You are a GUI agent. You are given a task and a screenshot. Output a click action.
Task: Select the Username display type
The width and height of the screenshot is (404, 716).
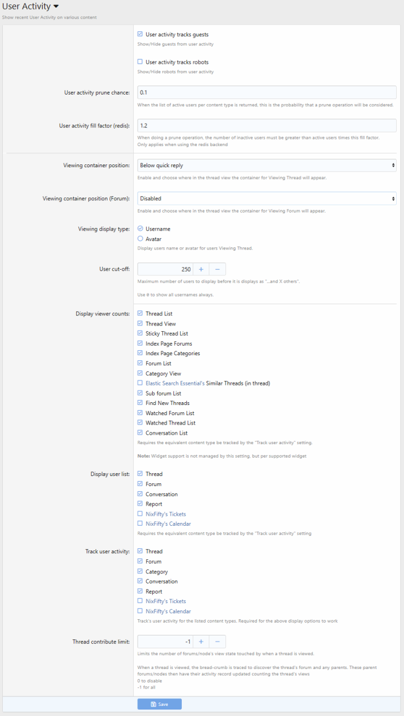[x=140, y=229]
